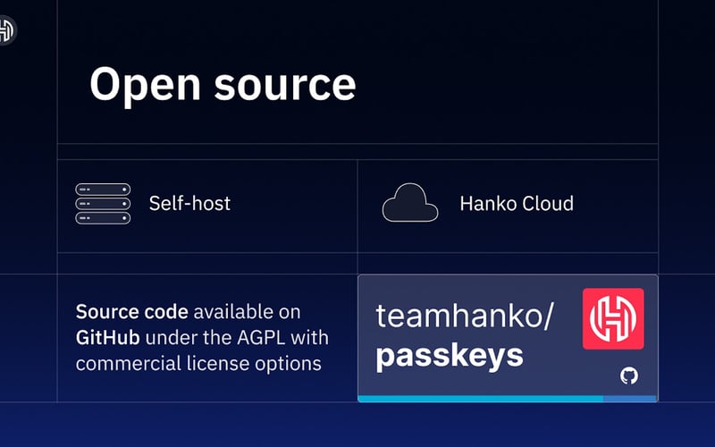715x447 pixels.
Task: Click the red Hanko logo tile
Action: tap(613, 318)
